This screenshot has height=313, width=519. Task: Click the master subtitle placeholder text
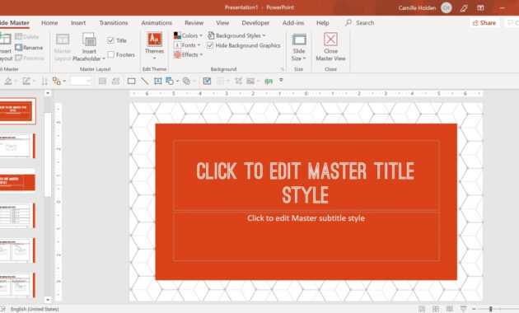(x=306, y=218)
